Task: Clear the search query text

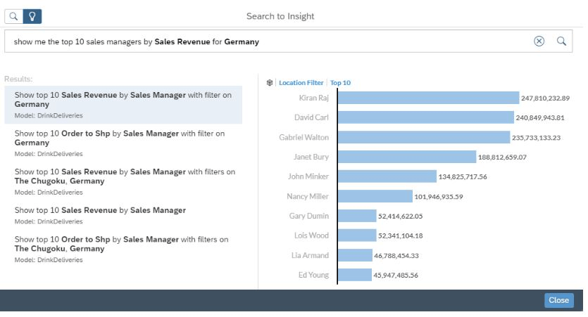Action: (539, 41)
